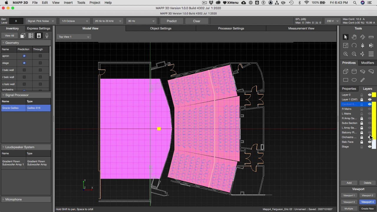This screenshot has height=212, width=377.
Task: Select the hand pan tool
Action: 354,37
